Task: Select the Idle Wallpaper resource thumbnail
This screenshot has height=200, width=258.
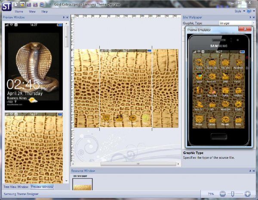Action: 82,185
